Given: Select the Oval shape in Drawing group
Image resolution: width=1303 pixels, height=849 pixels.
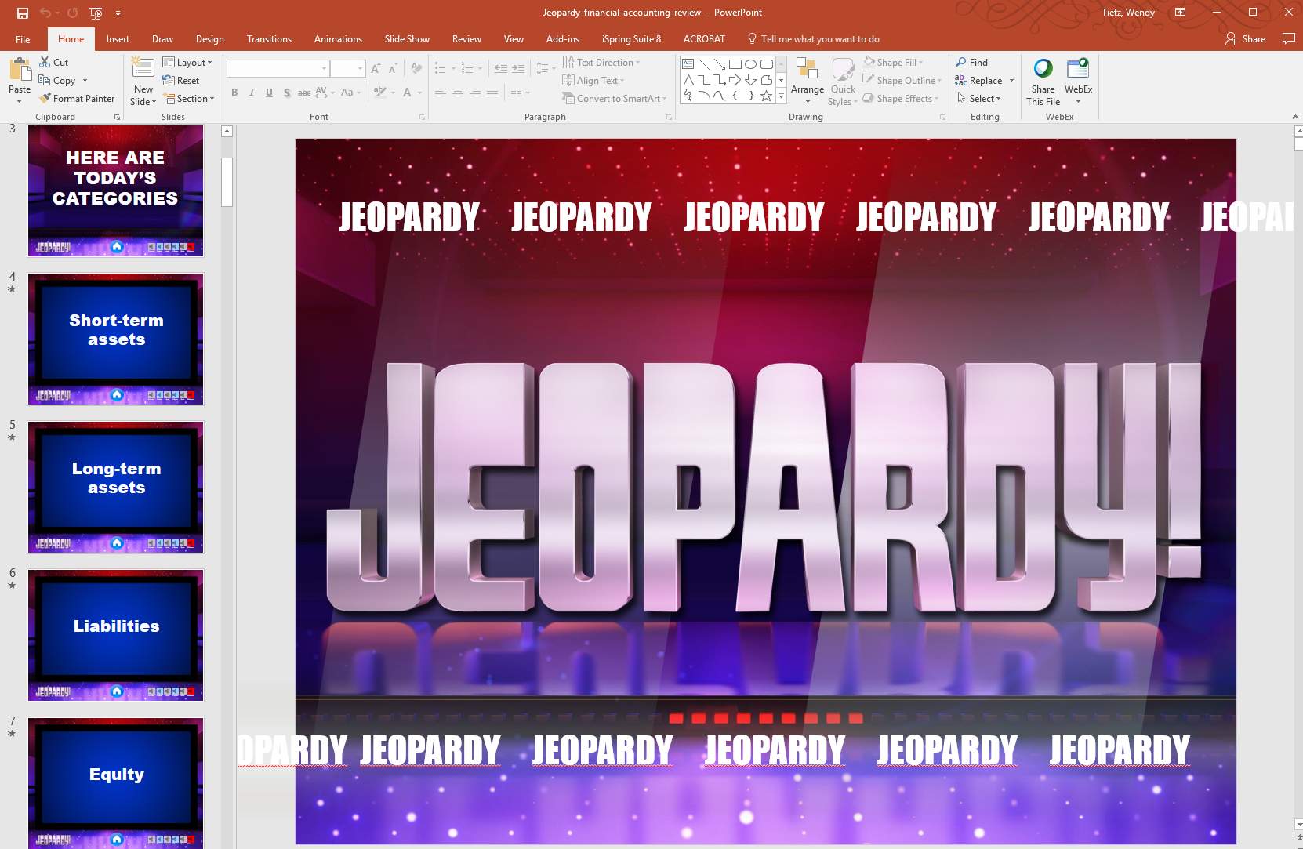Looking at the screenshot, I should pyautogui.click(x=750, y=64).
